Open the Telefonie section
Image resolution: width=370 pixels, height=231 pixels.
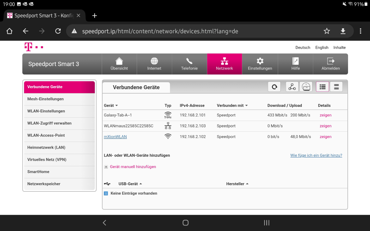(x=189, y=64)
